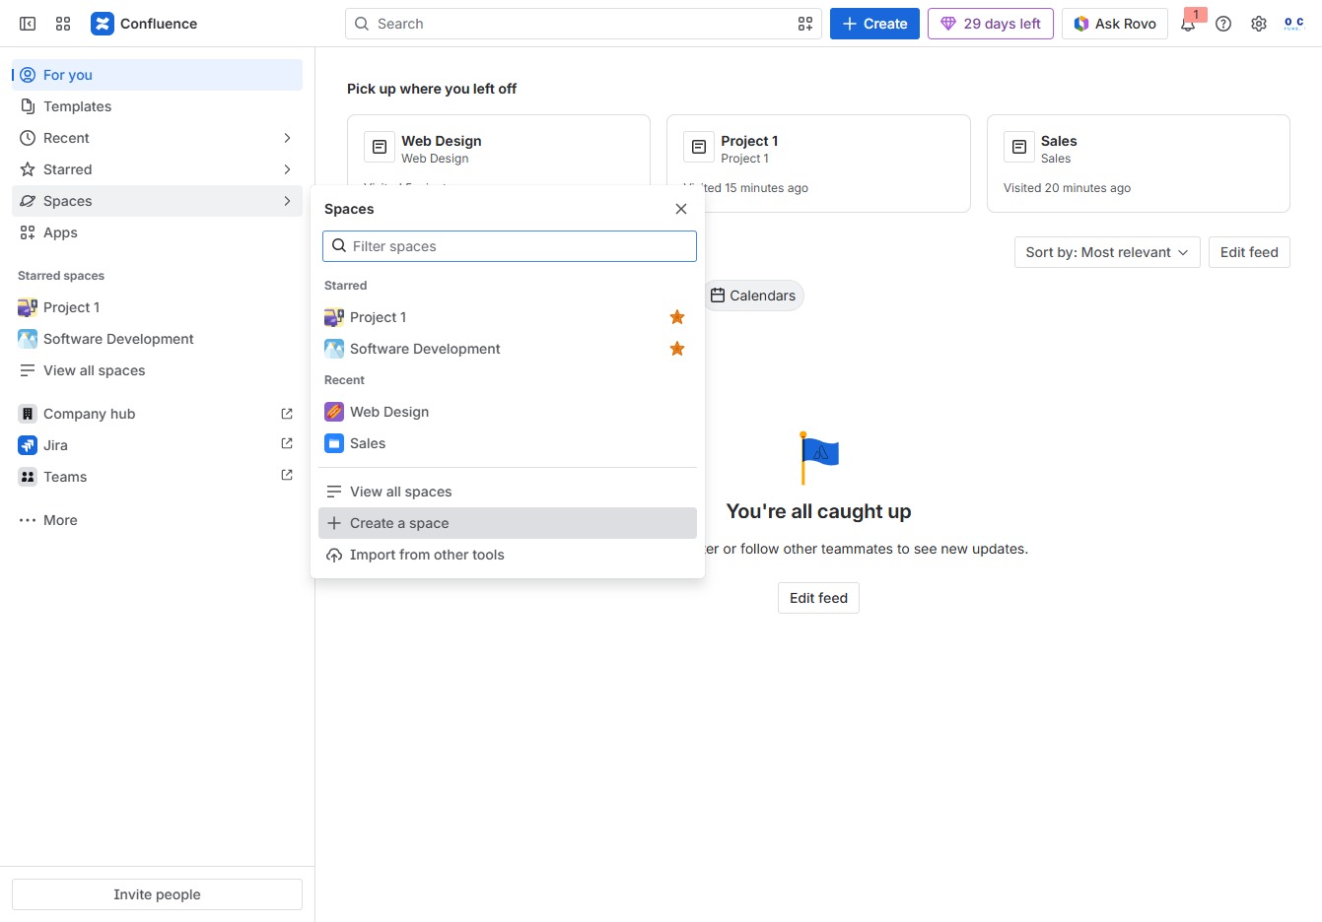This screenshot has width=1322, height=922.
Task: Expand the Recent chevron arrow
Action: (x=287, y=138)
